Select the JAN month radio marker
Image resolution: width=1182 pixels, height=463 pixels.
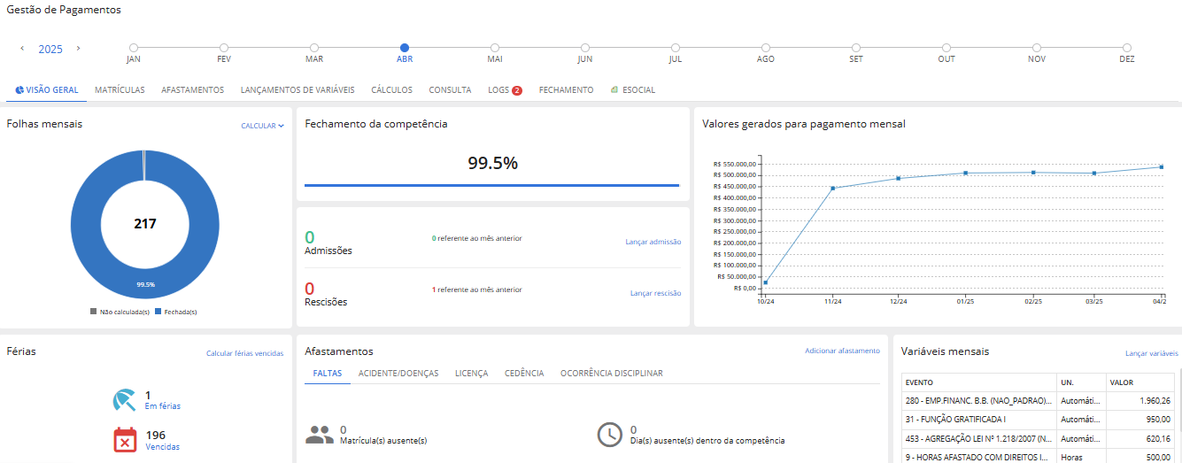click(134, 48)
